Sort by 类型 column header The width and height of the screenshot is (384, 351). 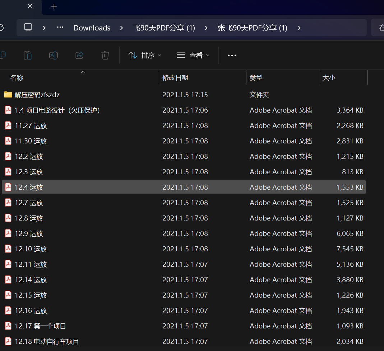(x=256, y=78)
